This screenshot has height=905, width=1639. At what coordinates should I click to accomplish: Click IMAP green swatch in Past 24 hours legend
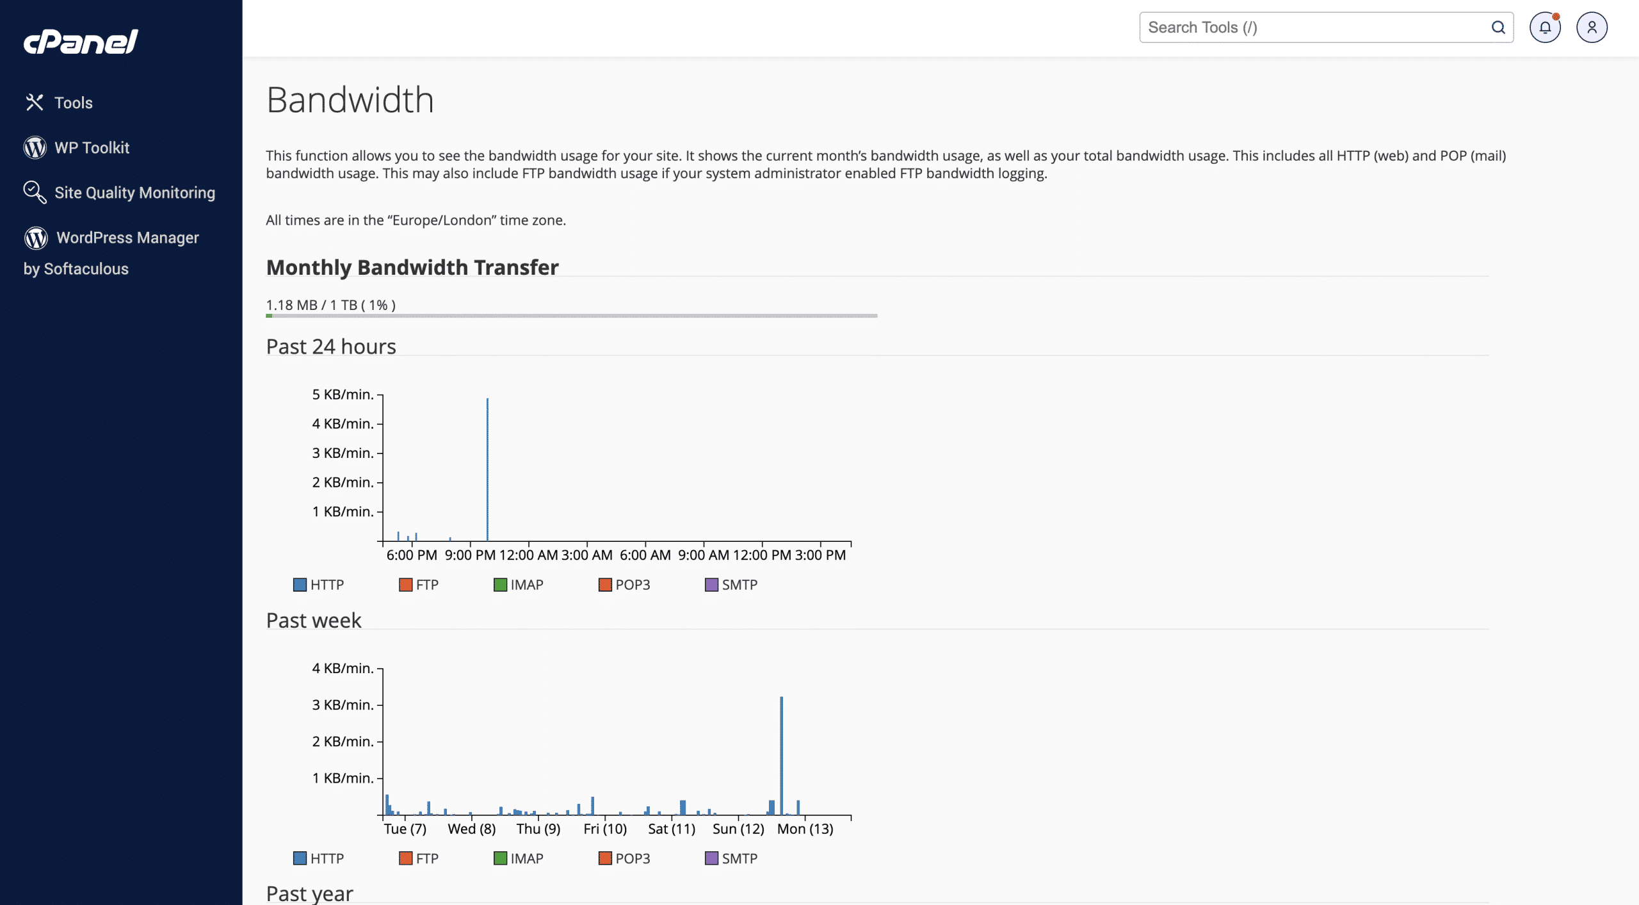click(500, 585)
